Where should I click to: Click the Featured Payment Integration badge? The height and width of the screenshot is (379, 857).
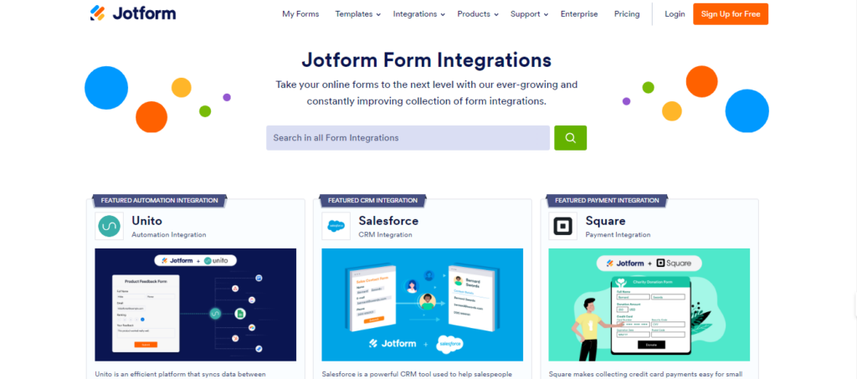tap(608, 201)
